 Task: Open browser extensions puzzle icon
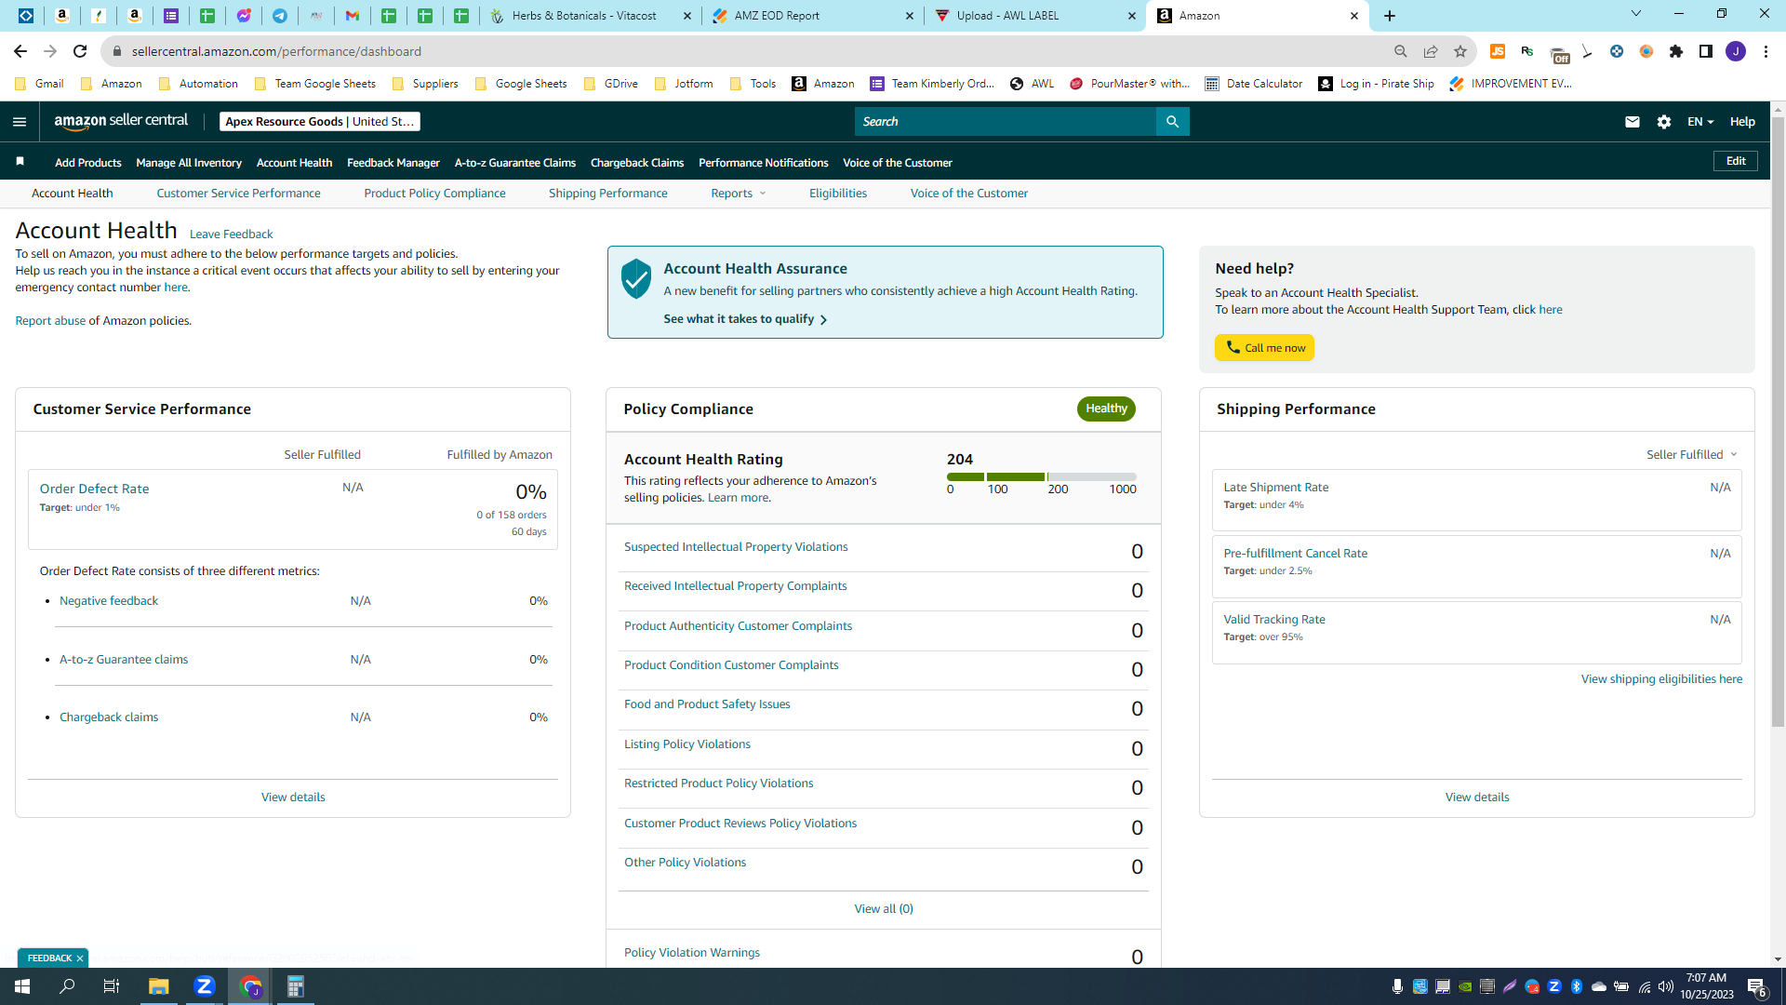pyautogui.click(x=1676, y=51)
